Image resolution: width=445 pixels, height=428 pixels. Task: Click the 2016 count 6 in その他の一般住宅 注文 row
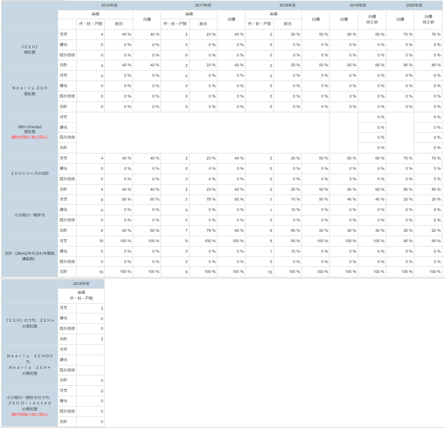click(x=90, y=199)
